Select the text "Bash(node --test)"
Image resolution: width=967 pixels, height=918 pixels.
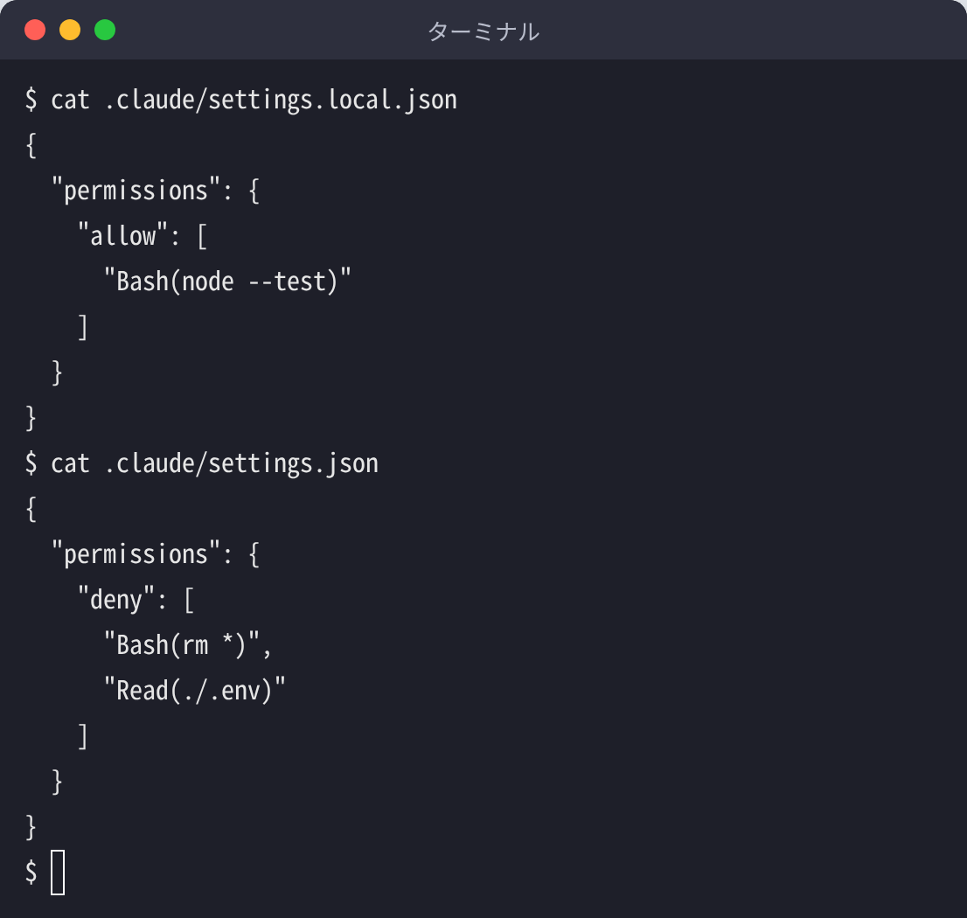click(x=227, y=282)
